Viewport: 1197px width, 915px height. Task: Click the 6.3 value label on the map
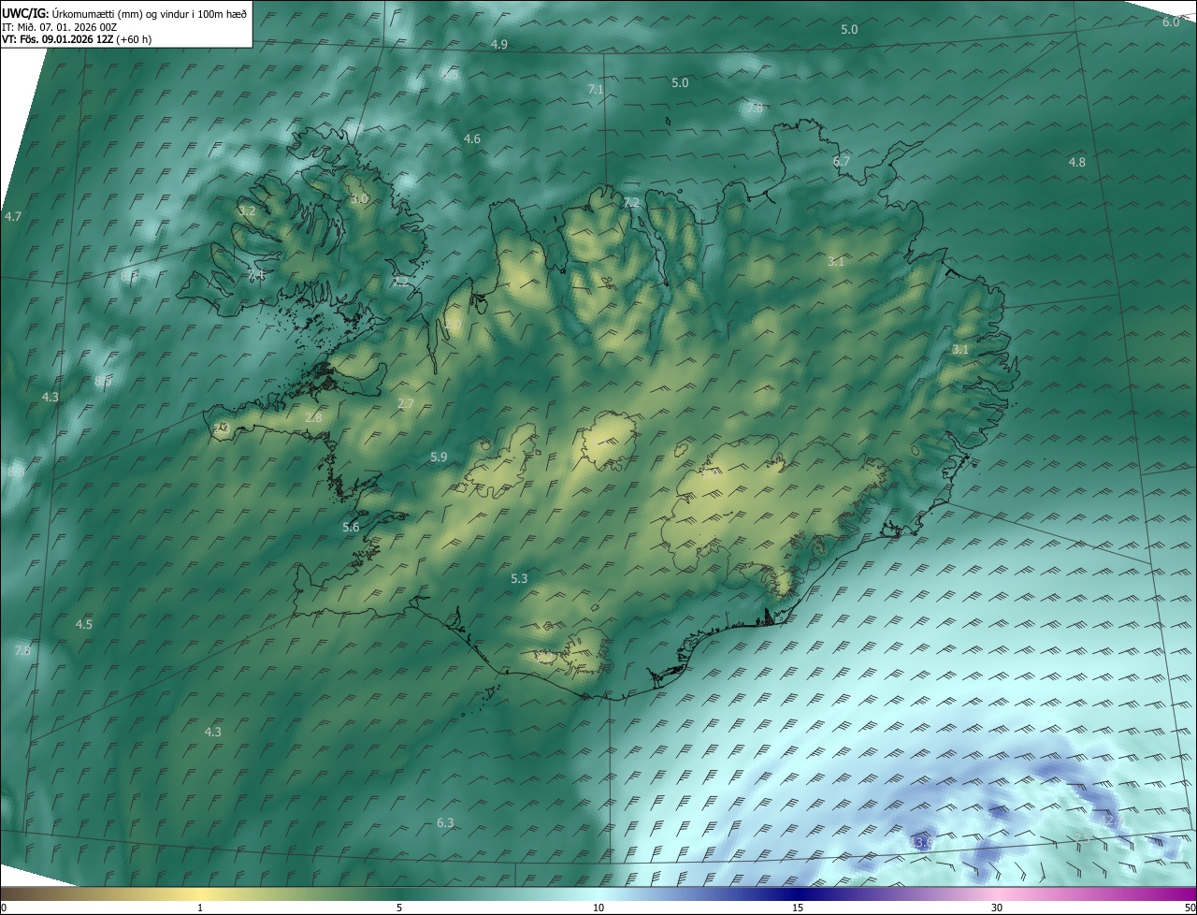(x=445, y=822)
